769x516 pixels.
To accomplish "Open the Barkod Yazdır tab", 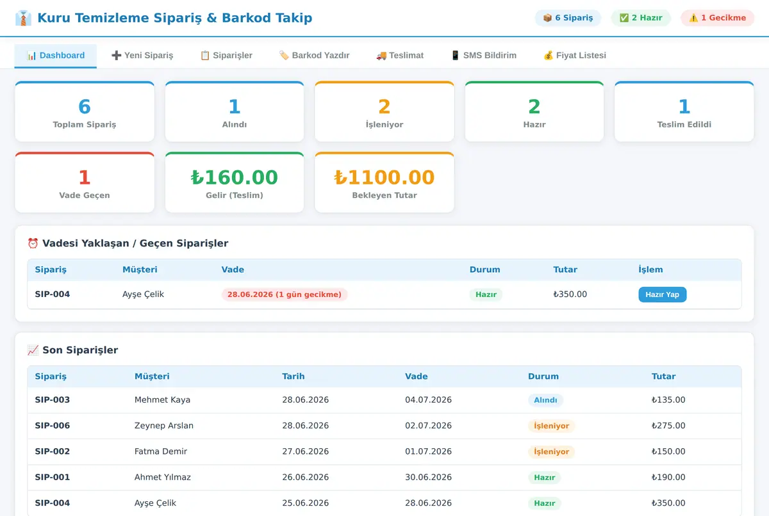I will click(x=314, y=56).
